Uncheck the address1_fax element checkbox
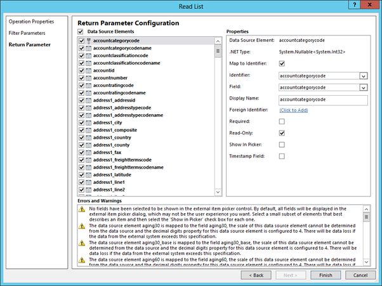 [81, 153]
